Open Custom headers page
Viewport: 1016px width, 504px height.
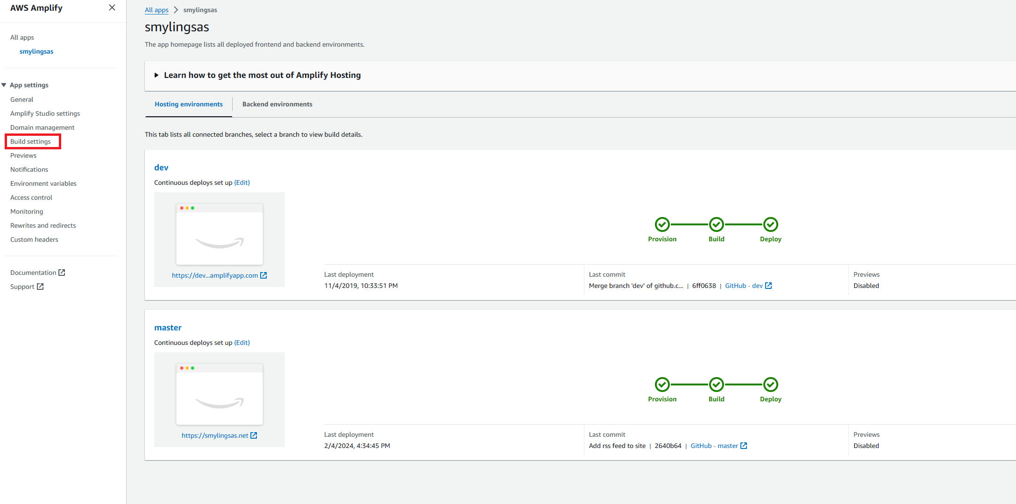click(34, 239)
